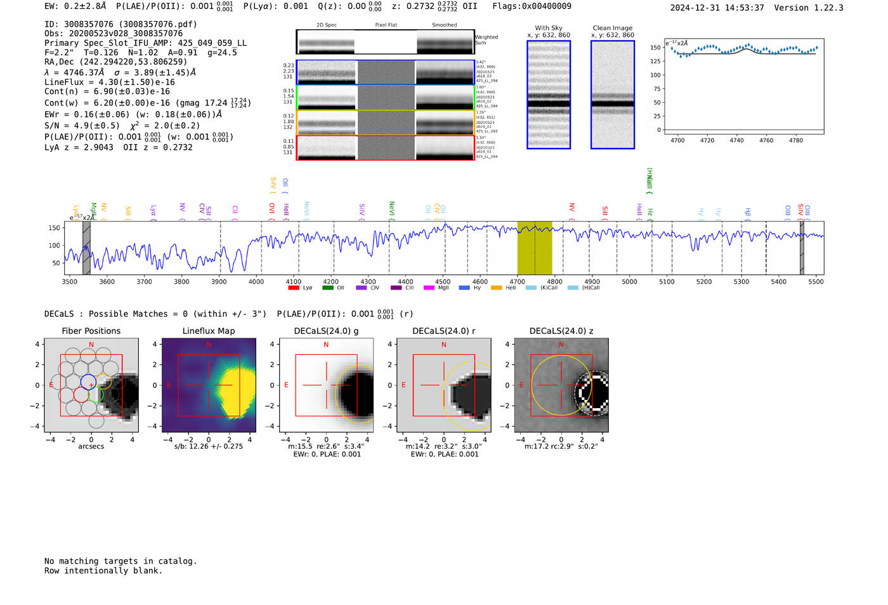Click the Clean Image cutout
Screen dimensions: 888x605
coord(613,95)
